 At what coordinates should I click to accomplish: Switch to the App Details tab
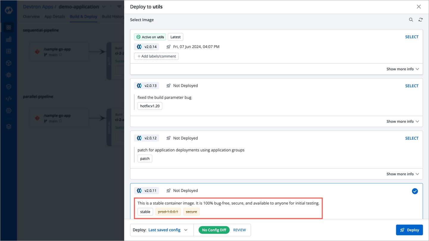pyautogui.click(x=54, y=17)
